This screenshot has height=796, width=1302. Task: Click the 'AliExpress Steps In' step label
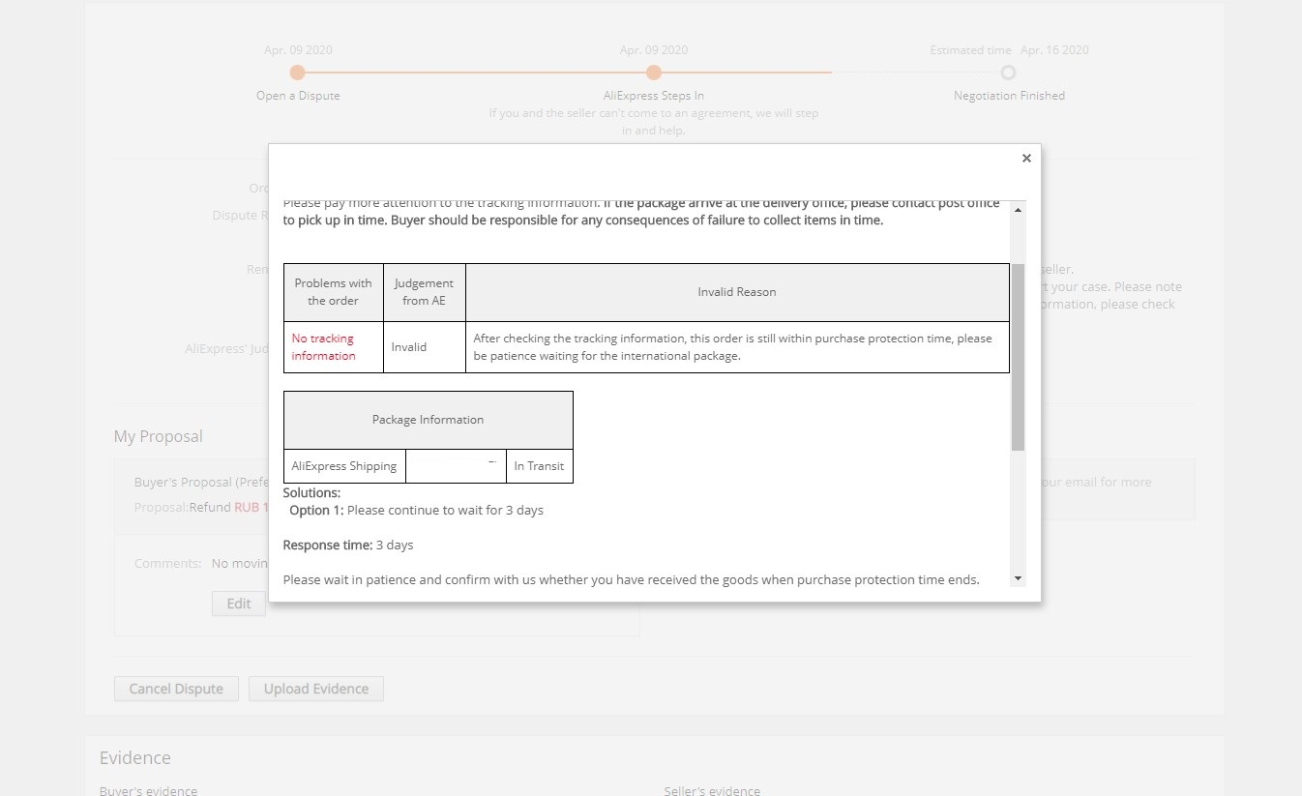pos(654,96)
